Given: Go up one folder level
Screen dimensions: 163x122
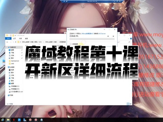Looking at the screenshot, I should pos(16,42).
